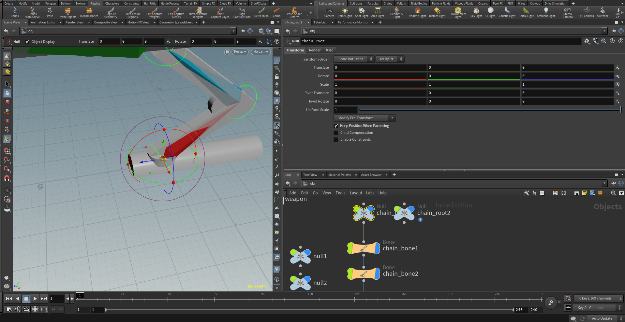Open the Persp viewport dropdown
This screenshot has height=322, width=625.
click(x=240, y=52)
